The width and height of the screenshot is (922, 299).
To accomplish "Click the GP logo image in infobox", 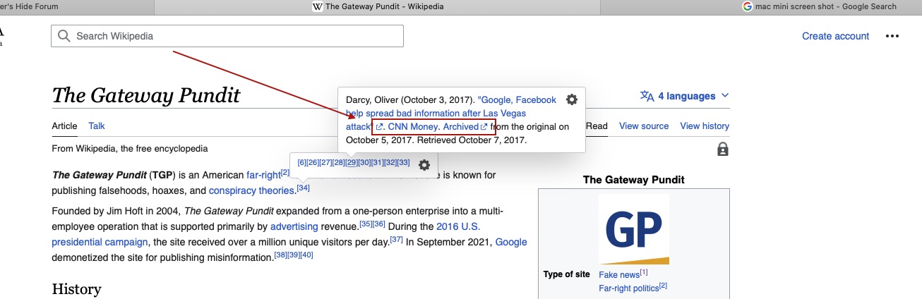I will pyautogui.click(x=633, y=229).
